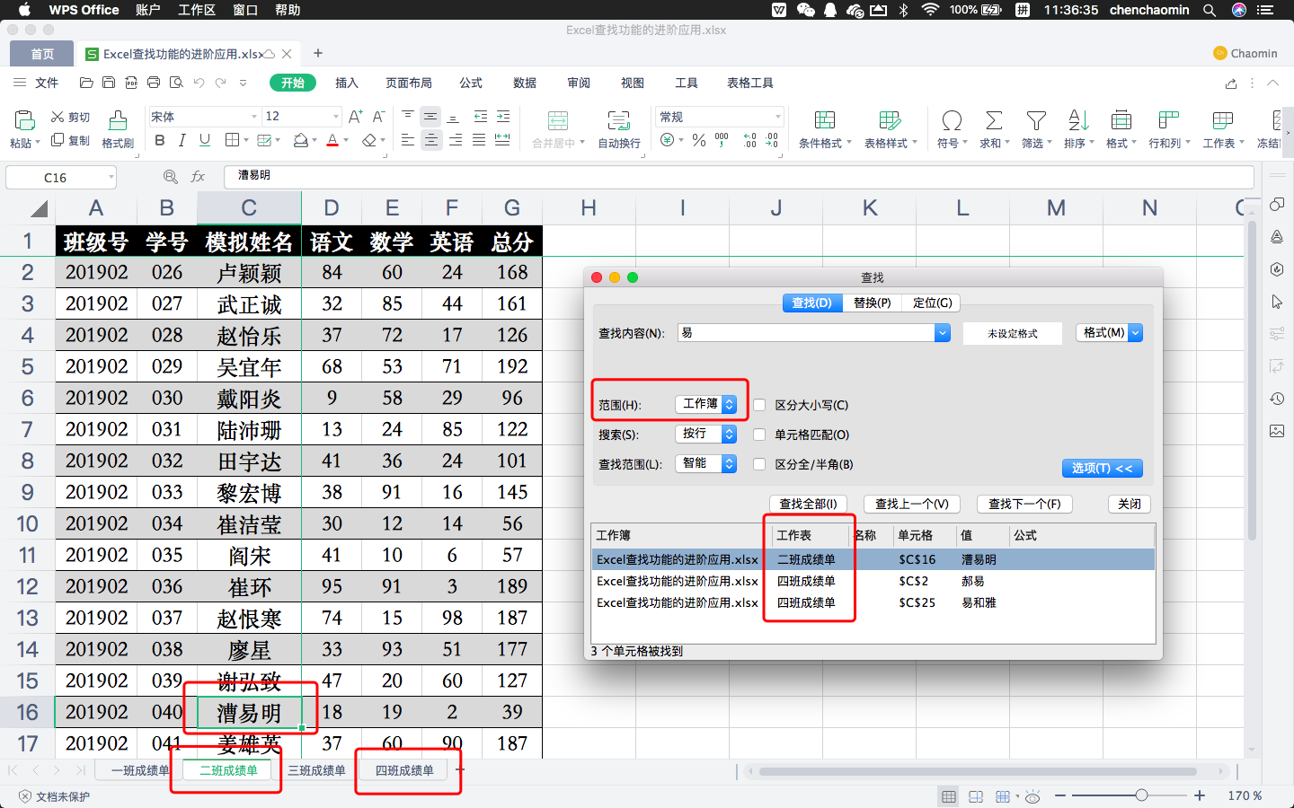
Task: Enable 区分大小写 checkbox
Action: (759, 405)
